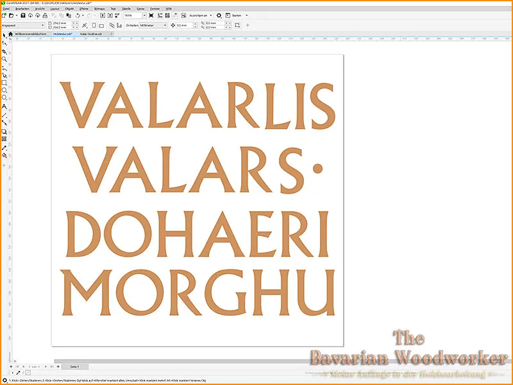Select the Pick tool in the toolbox
Screen dimensions: 513x385
[x=4, y=35]
